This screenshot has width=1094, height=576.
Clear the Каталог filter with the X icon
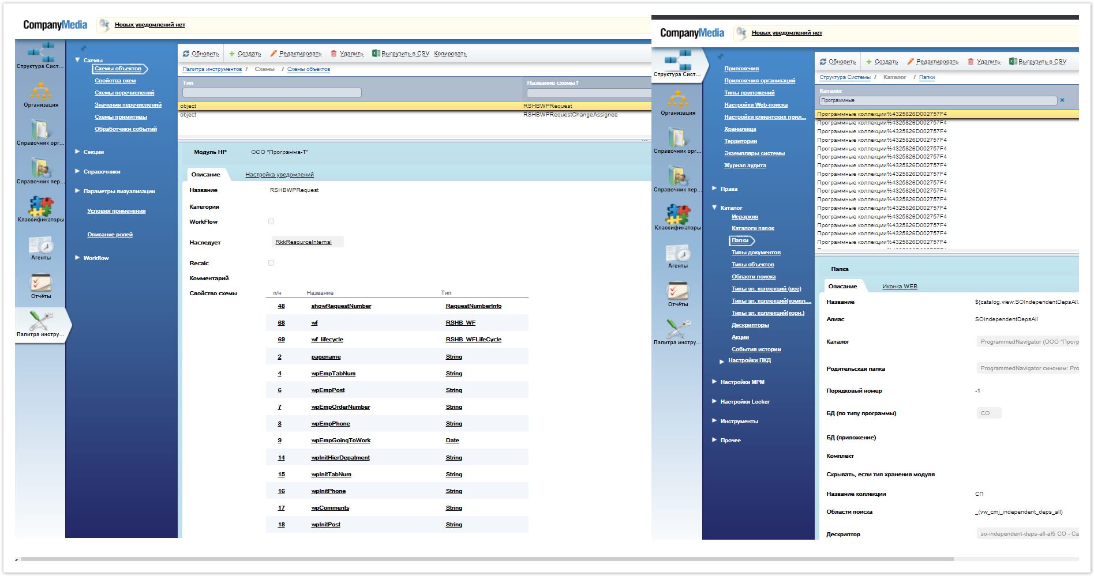coord(1062,100)
